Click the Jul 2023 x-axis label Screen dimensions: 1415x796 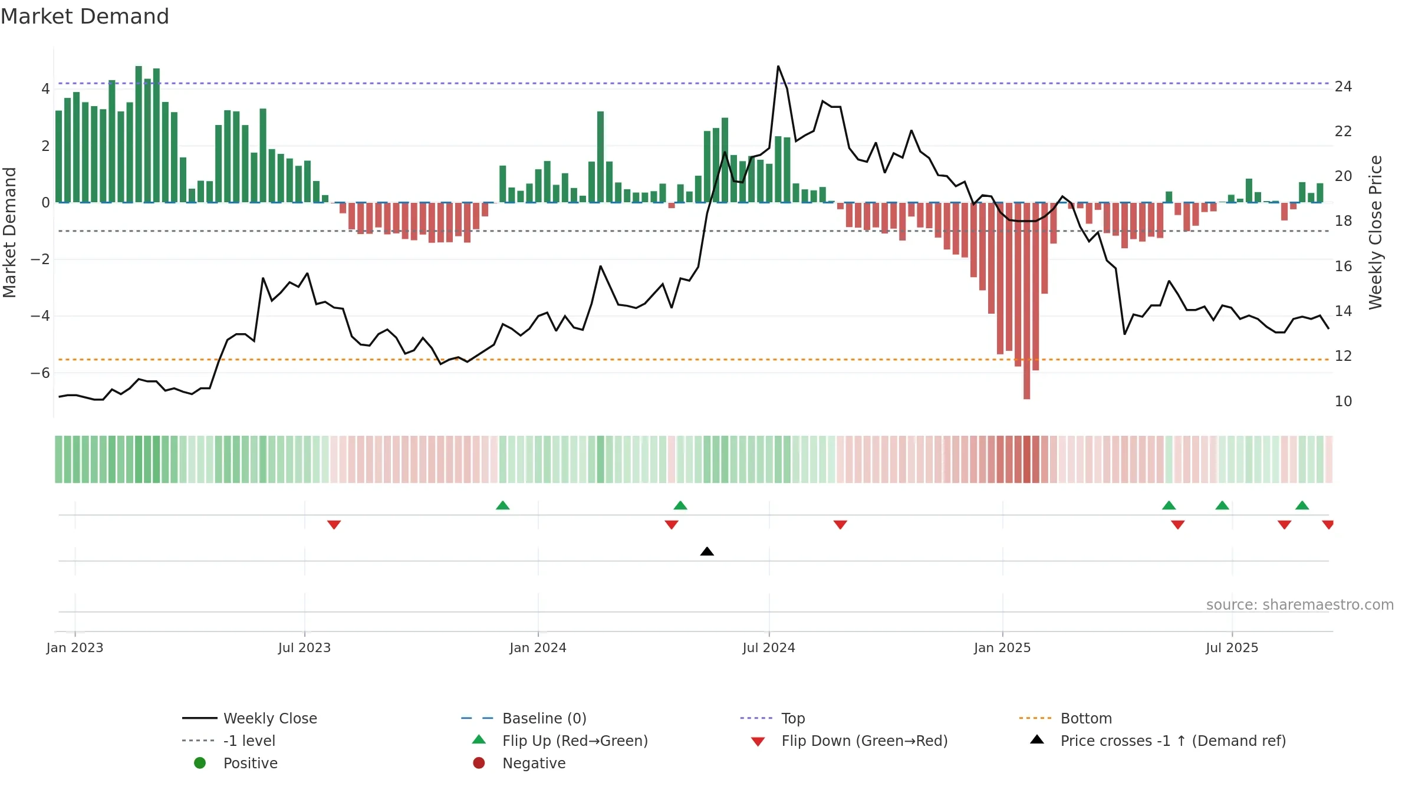tap(304, 648)
